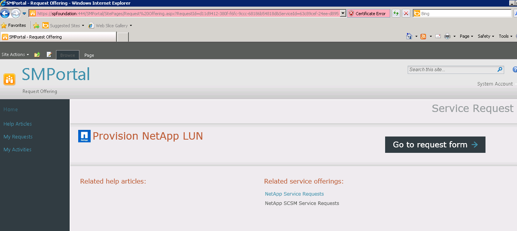Open the NetApp Service Requests link
Screen dimensions: 517x231
(294, 194)
